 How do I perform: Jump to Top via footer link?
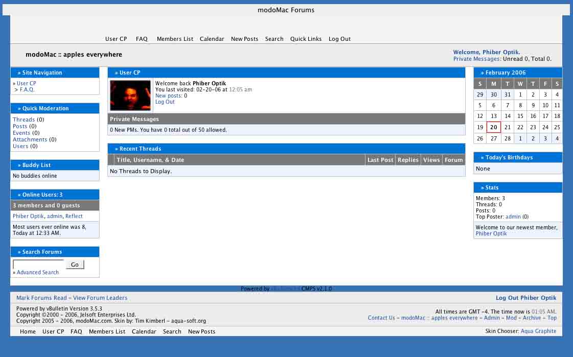552,318
